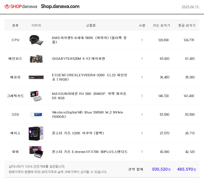Click the 견적 합계 label
This screenshot has height=180, width=204.
[136, 169]
